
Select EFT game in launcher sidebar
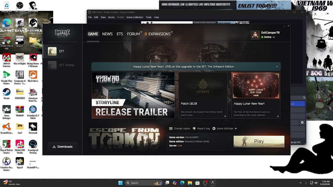point(62,51)
